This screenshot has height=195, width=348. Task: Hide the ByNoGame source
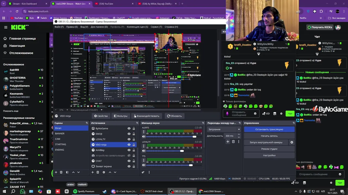coord(129,128)
